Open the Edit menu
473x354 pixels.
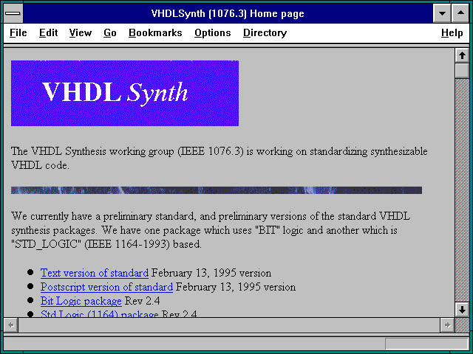[x=48, y=32]
